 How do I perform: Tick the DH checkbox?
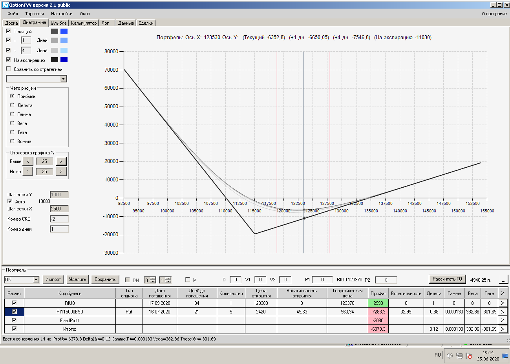(x=127, y=280)
